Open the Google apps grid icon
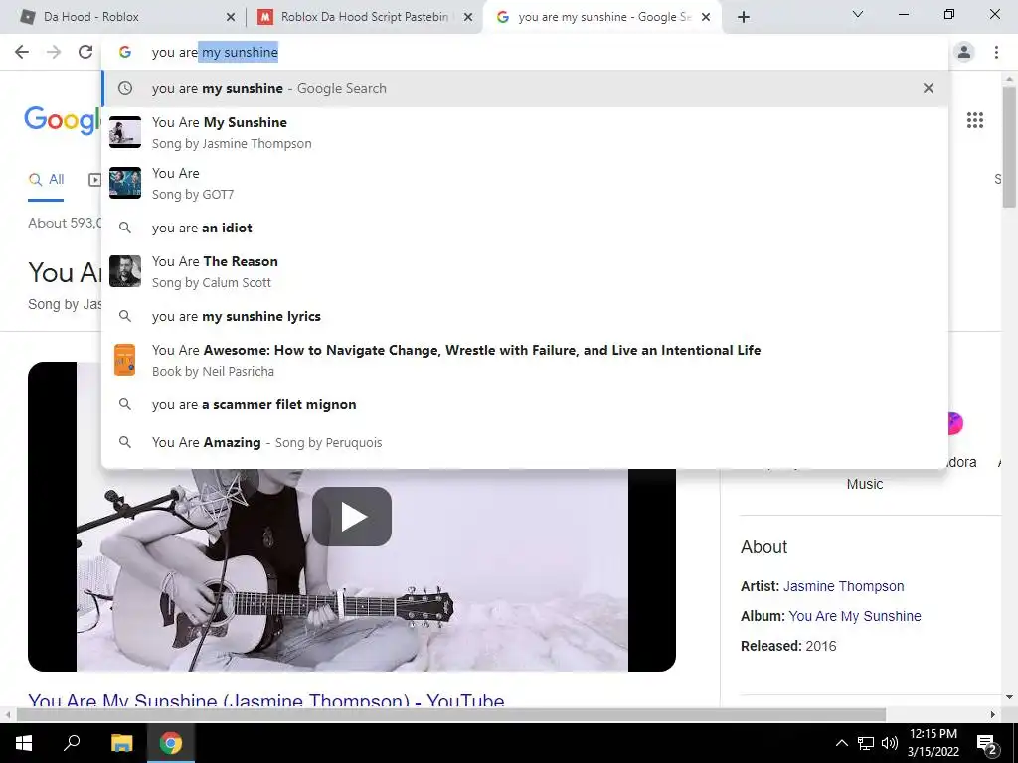The height and width of the screenshot is (763, 1018). [974, 120]
